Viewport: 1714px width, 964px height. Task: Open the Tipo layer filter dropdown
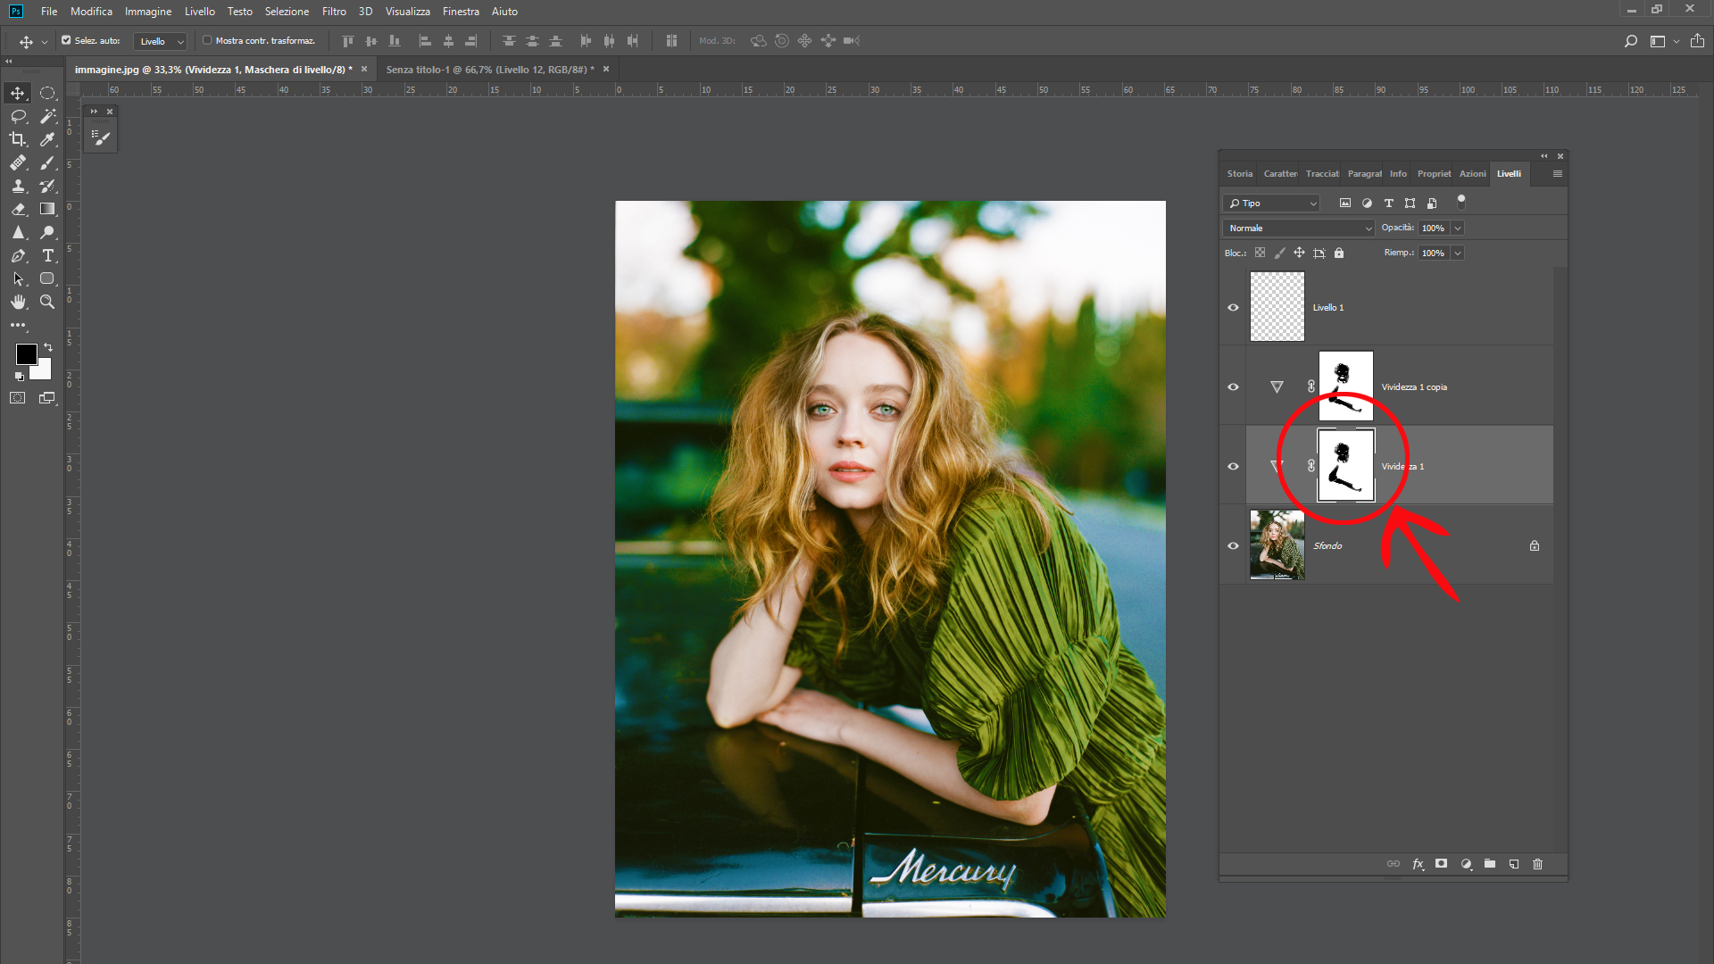click(1271, 204)
